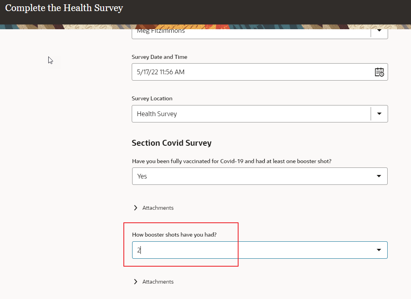The height and width of the screenshot is (299, 411).
Task: Click the Survey Location dropdown arrow icon
Action: click(x=379, y=114)
